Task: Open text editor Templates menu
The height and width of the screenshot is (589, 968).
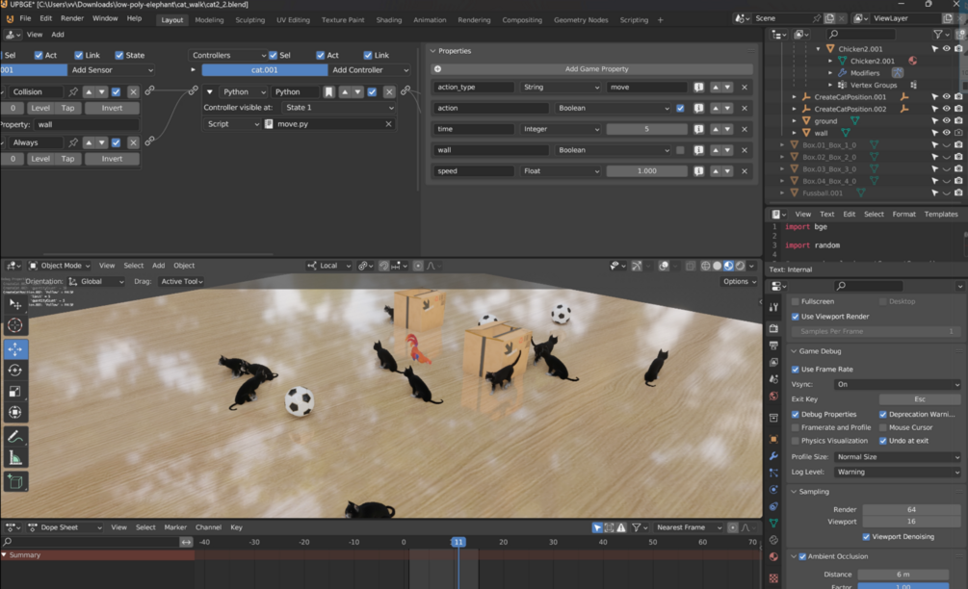Action: [941, 214]
